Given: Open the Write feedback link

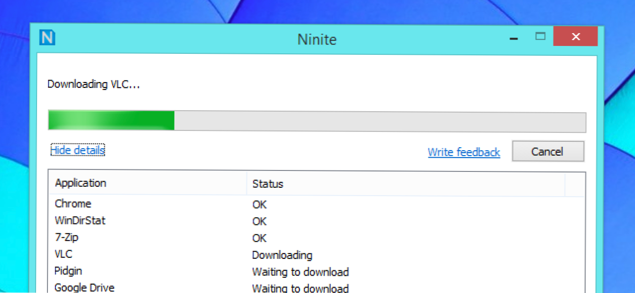Looking at the screenshot, I should pyautogui.click(x=464, y=152).
